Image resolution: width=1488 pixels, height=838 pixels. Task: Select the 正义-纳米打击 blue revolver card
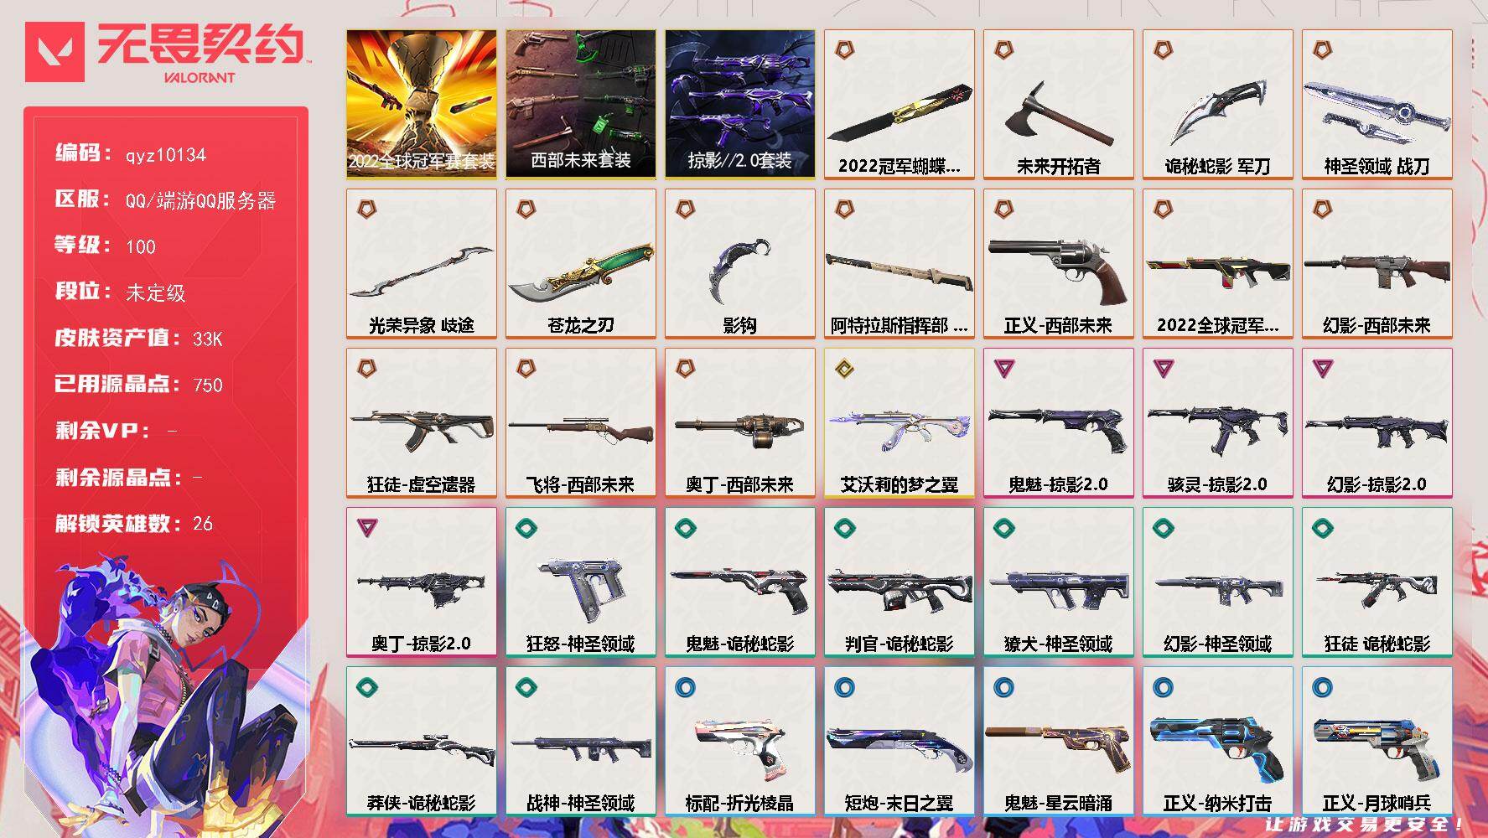coord(1218,742)
